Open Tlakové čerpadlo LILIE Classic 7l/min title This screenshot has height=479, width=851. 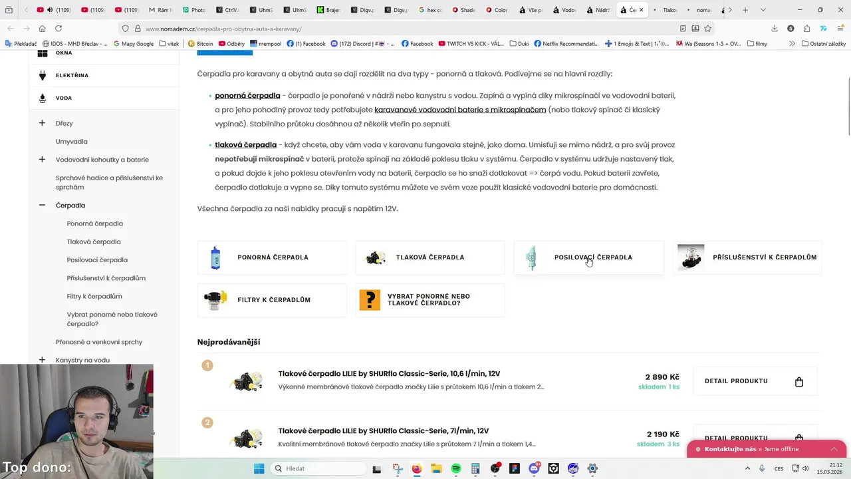[384, 431]
